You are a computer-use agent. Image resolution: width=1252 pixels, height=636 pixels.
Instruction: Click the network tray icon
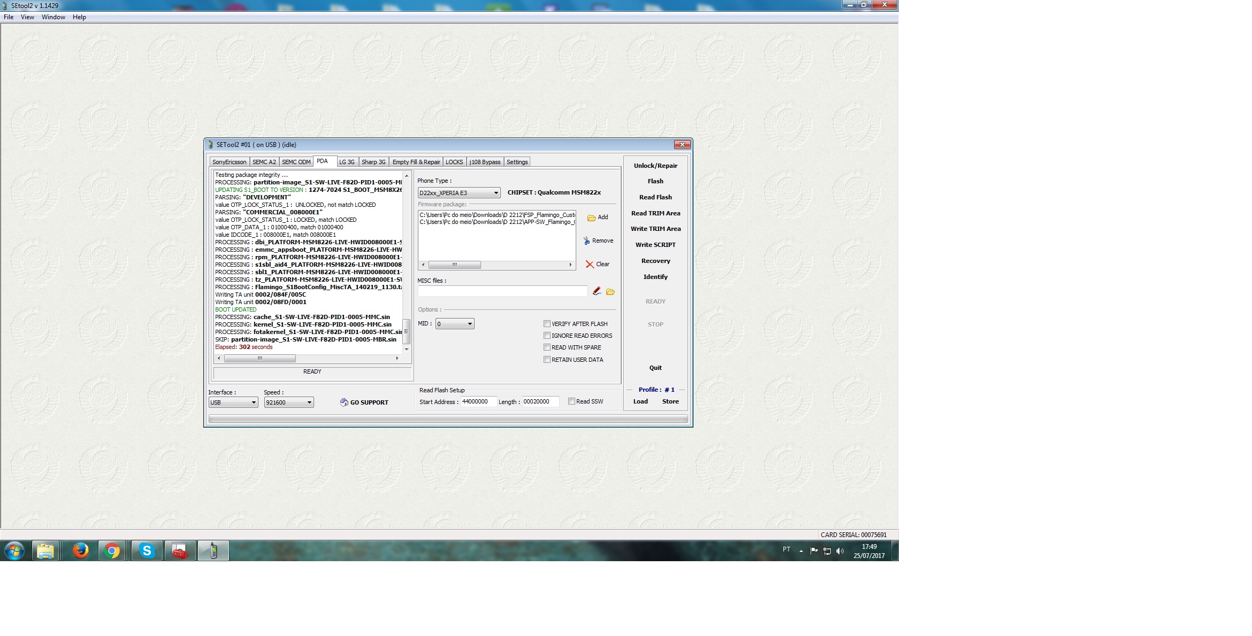tap(827, 551)
